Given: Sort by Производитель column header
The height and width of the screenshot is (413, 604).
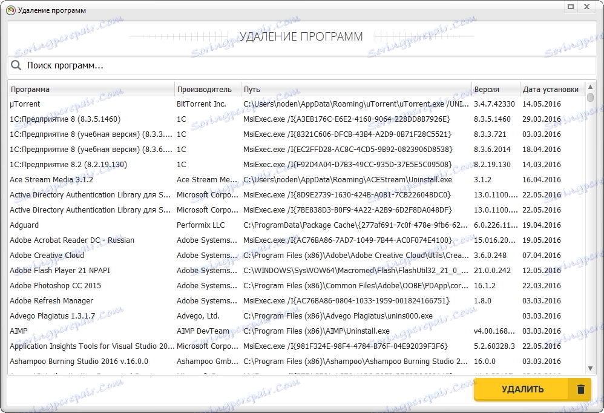Looking at the screenshot, I should (x=208, y=90).
